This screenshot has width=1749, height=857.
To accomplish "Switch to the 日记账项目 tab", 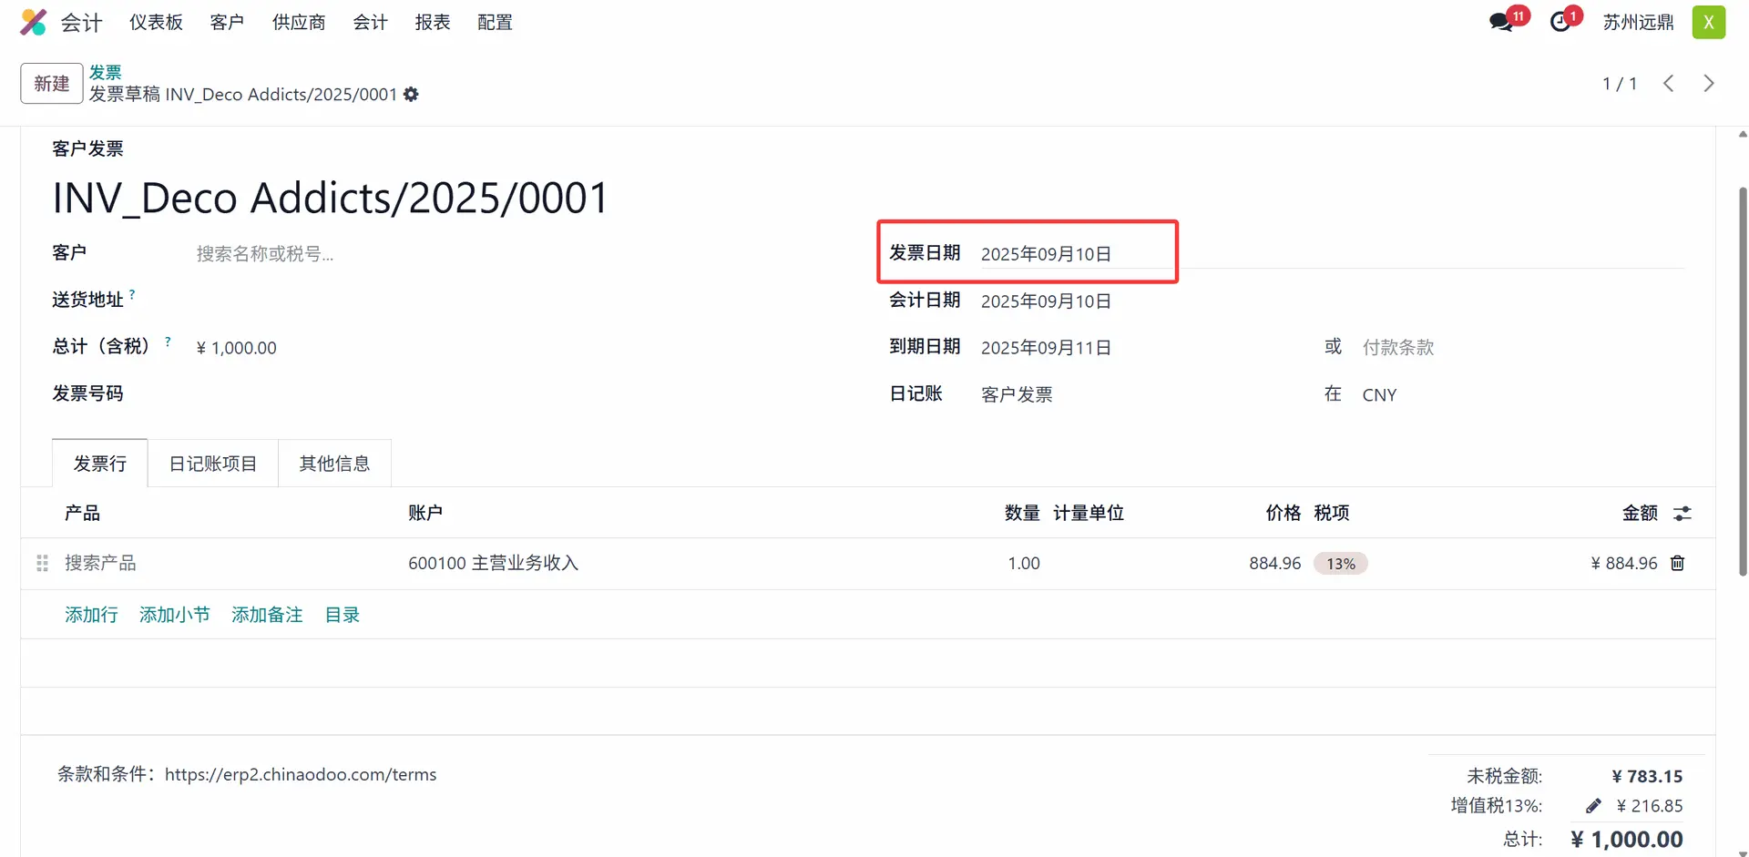I will [x=213, y=464].
